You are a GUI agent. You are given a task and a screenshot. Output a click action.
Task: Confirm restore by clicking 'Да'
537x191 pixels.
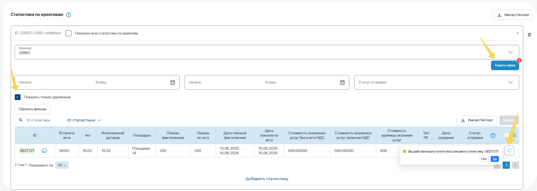[495, 159]
